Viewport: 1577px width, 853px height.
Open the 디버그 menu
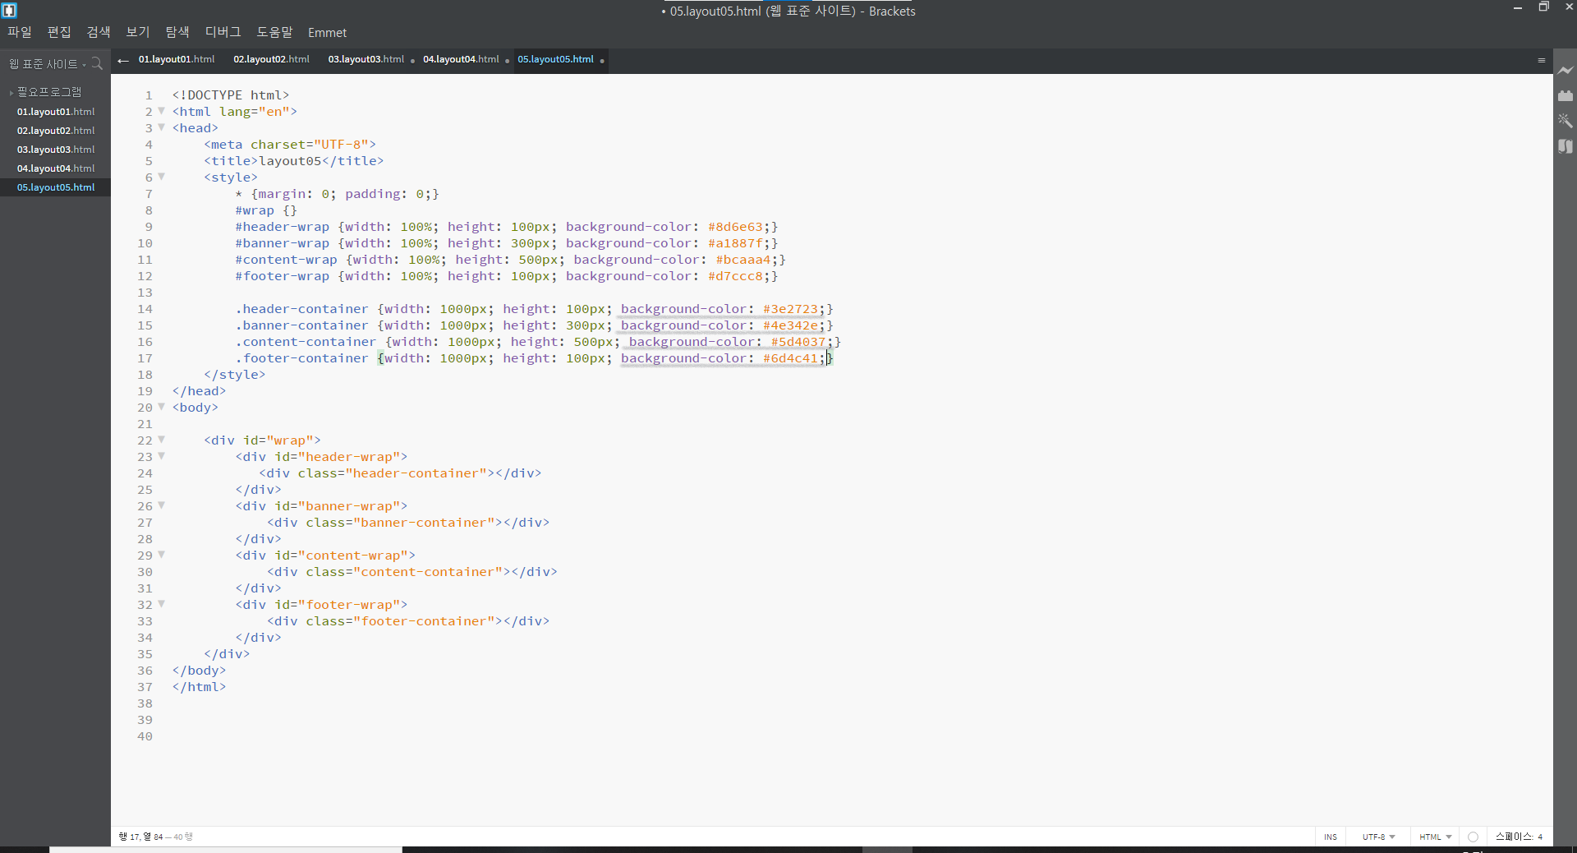pyautogui.click(x=223, y=32)
